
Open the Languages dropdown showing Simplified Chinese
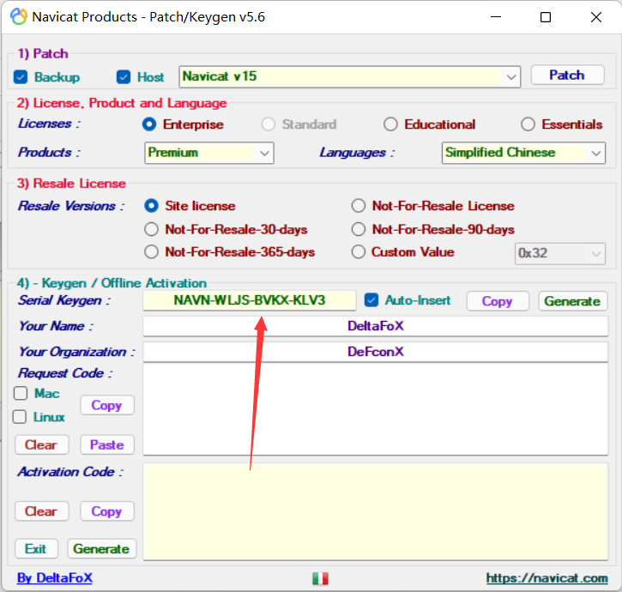coord(596,153)
